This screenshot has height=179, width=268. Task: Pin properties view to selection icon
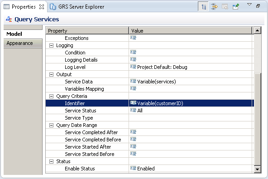[x=236, y=7]
